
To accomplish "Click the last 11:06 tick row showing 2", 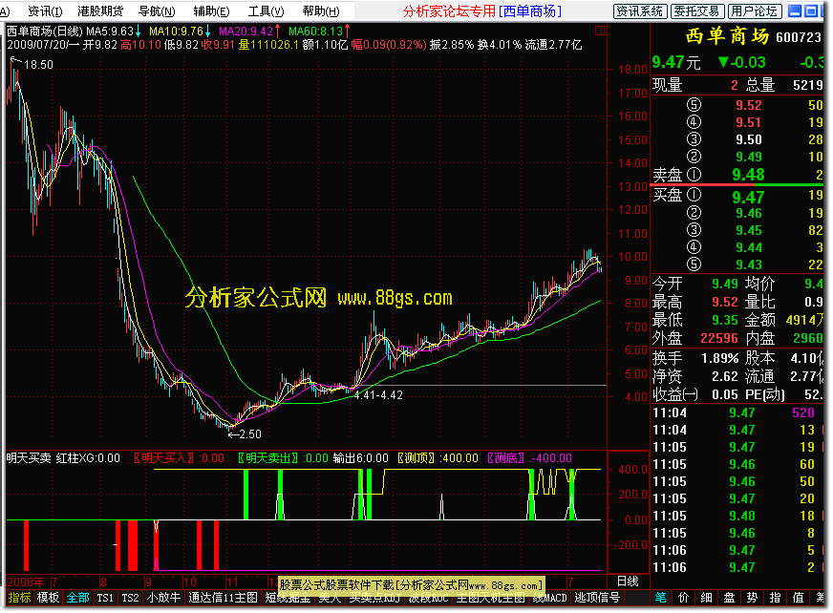I will (737, 567).
